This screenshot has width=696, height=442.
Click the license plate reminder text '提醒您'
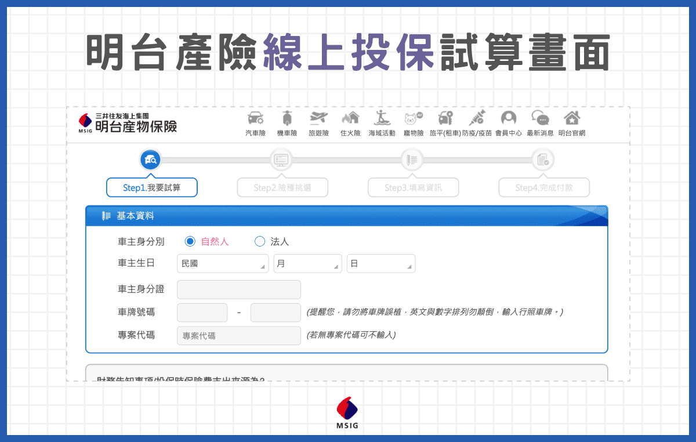[323, 312]
